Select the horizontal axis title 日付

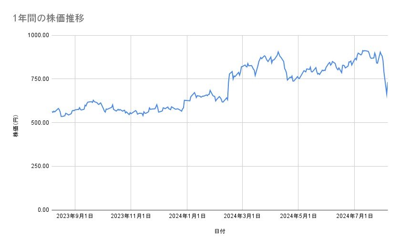point(220,232)
